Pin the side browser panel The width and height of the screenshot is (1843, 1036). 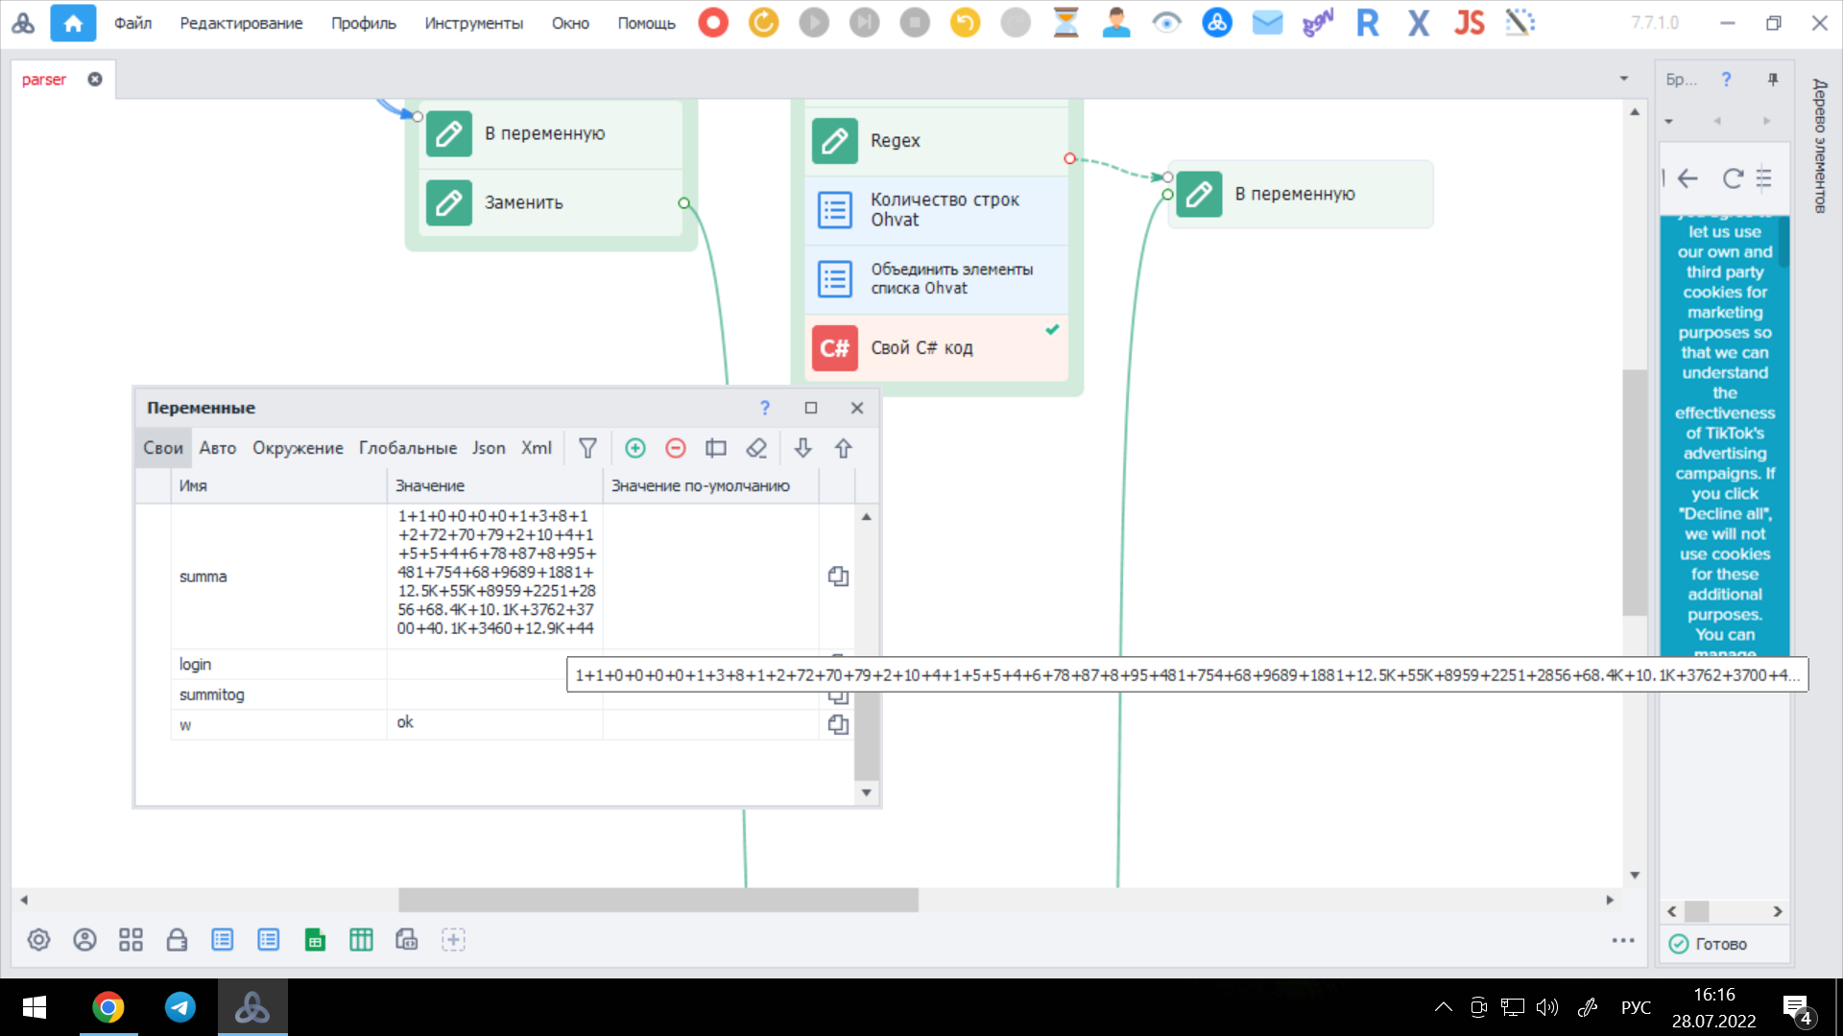[1773, 80]
